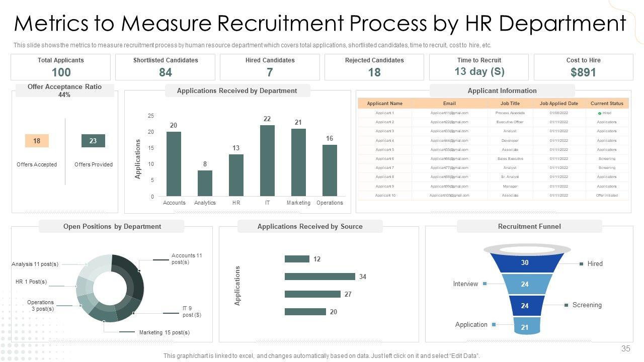Click the slide number 35

[x=626, y=348]
